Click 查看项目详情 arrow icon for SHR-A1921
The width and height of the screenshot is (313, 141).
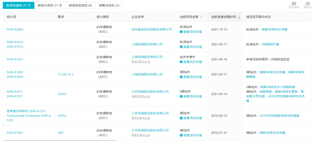(181, 62)
